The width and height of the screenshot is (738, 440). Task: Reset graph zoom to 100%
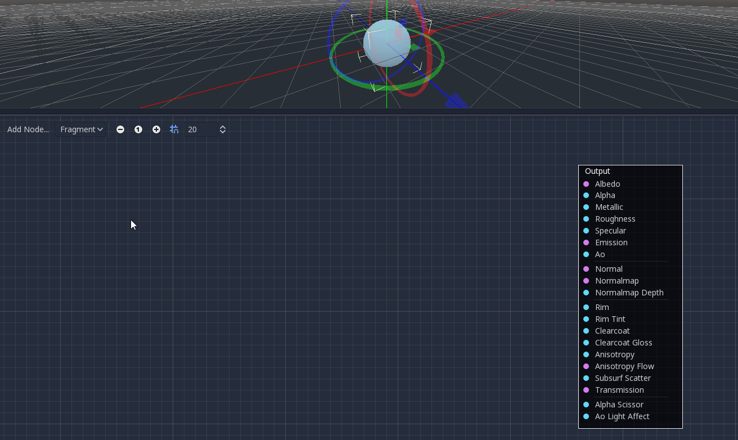click(x=138, y=129)
